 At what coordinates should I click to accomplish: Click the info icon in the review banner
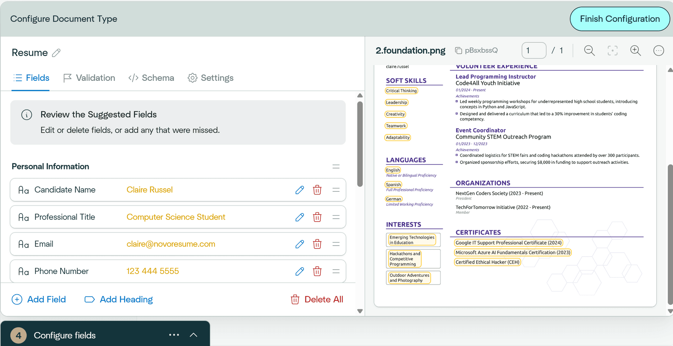point(27,114)
